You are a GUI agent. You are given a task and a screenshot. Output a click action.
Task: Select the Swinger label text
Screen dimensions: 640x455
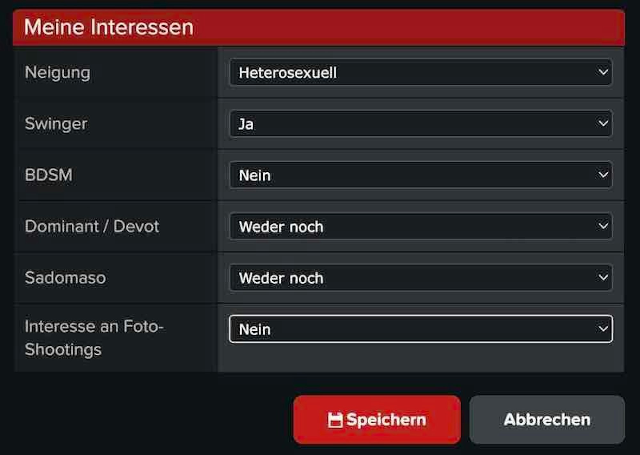[x=56, y=124]
